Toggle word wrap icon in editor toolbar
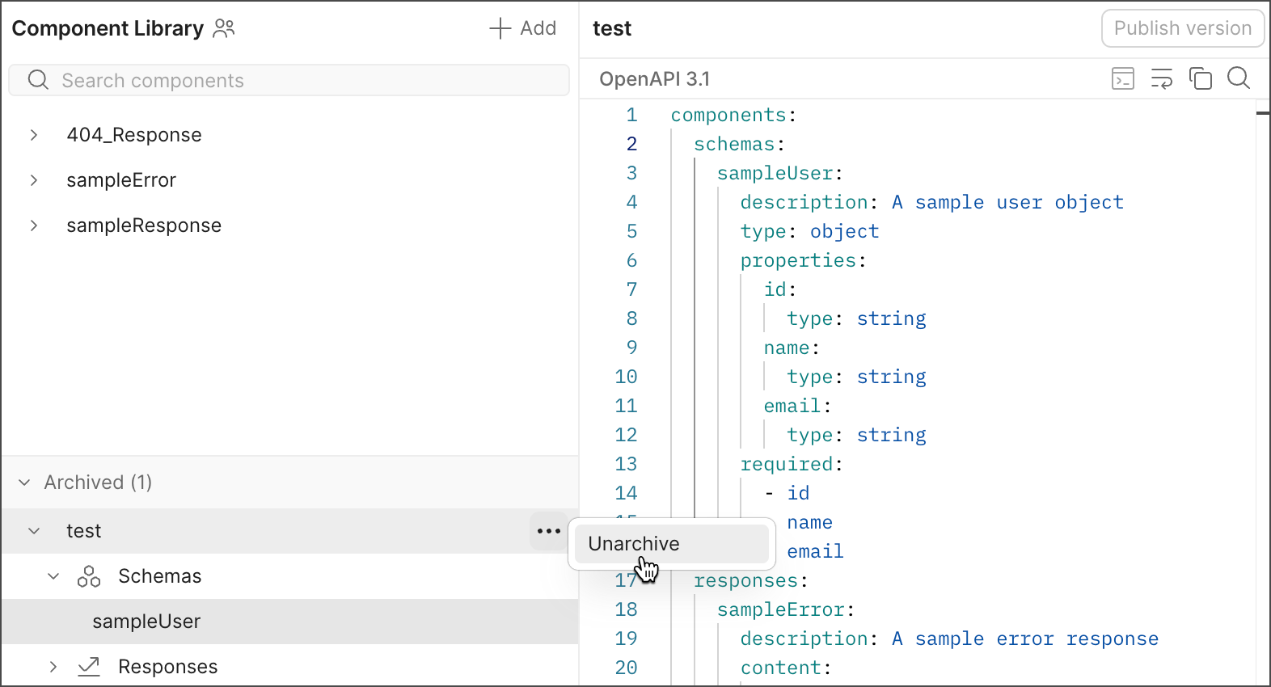The image size is (1271, 687). point(1162,78)
